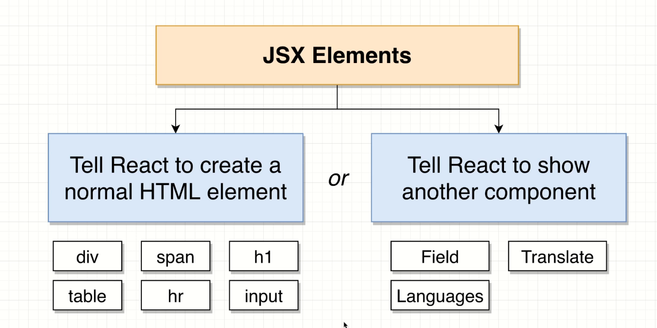Click the span box
657x328 pixels.
click(x=175, y=257)
